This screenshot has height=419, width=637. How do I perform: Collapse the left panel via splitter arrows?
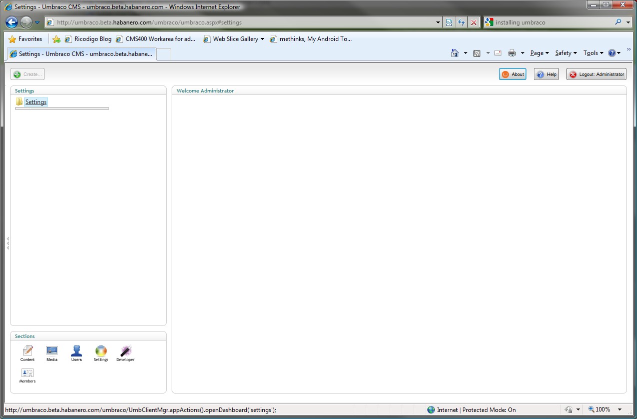click(8, 243)
